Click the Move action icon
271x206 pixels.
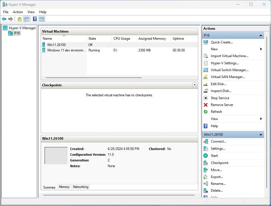(x=206, y=170)
